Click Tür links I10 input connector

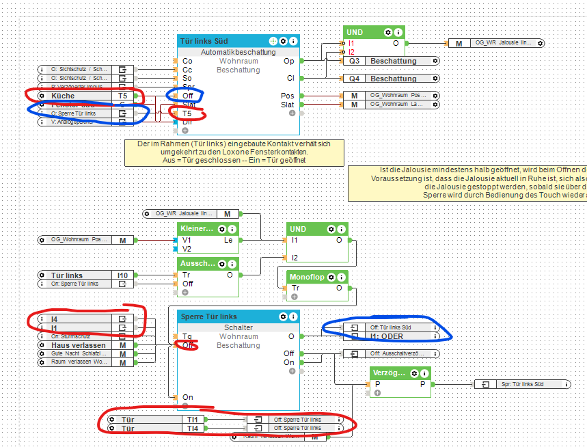click(85, 275)
